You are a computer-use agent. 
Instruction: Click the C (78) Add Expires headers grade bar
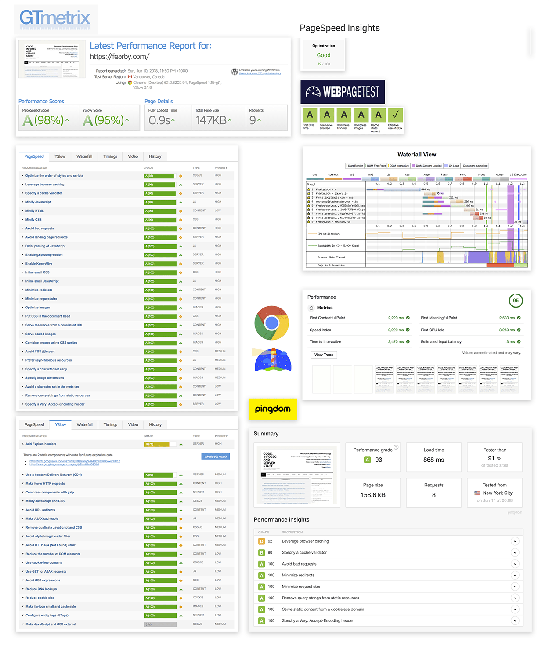tap(160, 444)
